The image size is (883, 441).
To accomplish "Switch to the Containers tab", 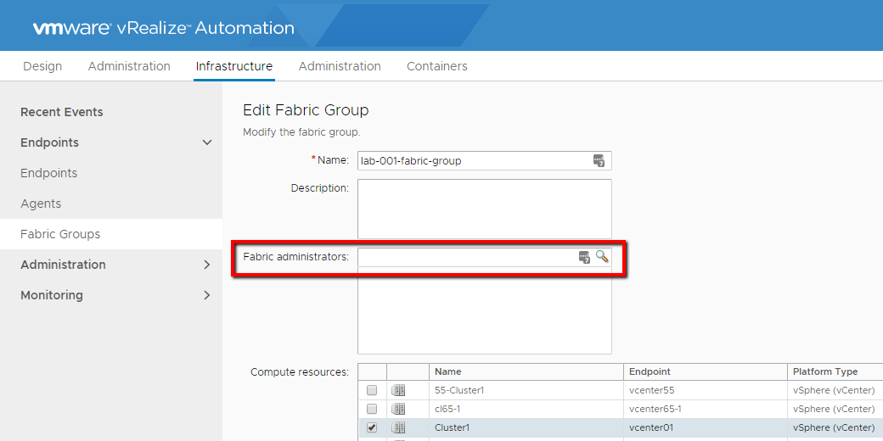I will [437, 66].
